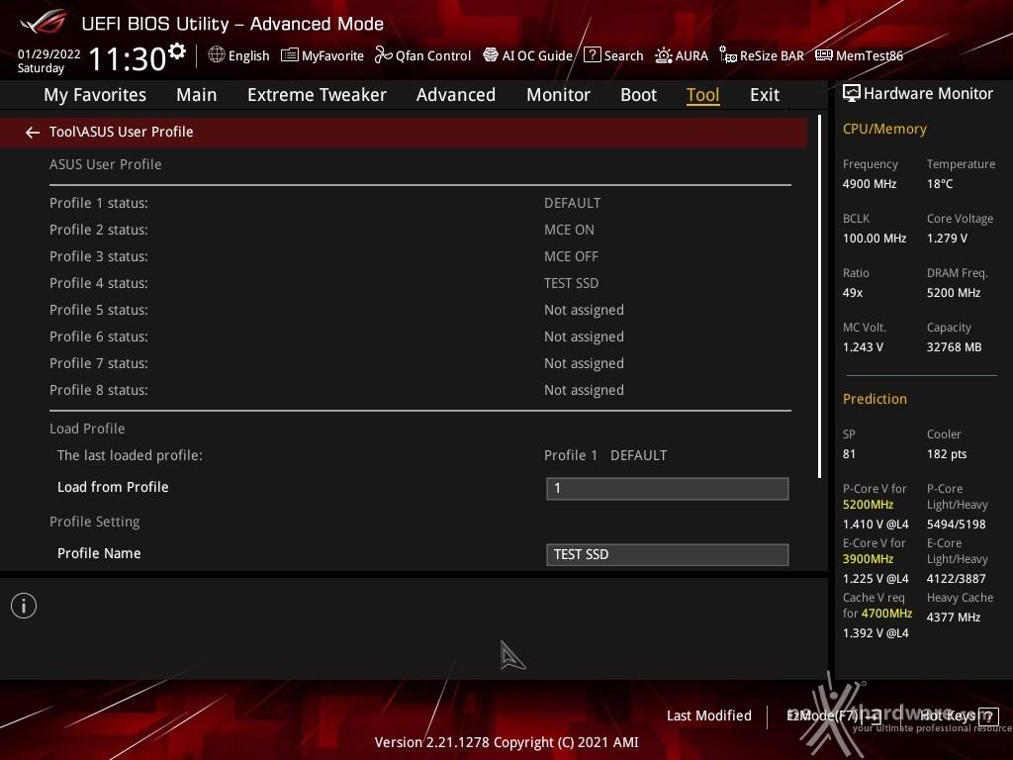Click the 5200MHz P-Core yellow value
Screen dimensions: 1013x760
click(x=868, y=505)
